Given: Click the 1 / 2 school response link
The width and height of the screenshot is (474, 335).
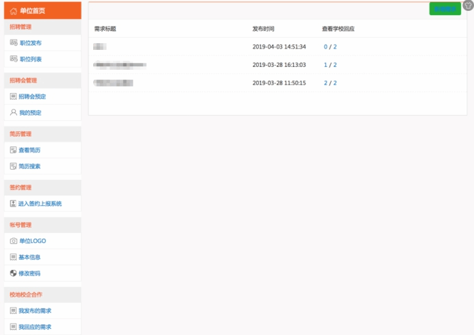Looking at the screenshot, I should (330, 65).
